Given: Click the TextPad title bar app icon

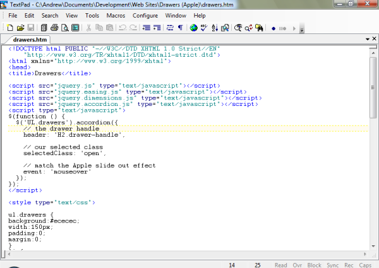Looking at the screenshot, I should coord(4,4).
